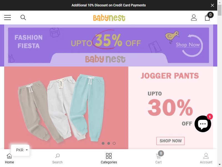
Task: Select the first slideshow dot
Action: coord(103,143)
